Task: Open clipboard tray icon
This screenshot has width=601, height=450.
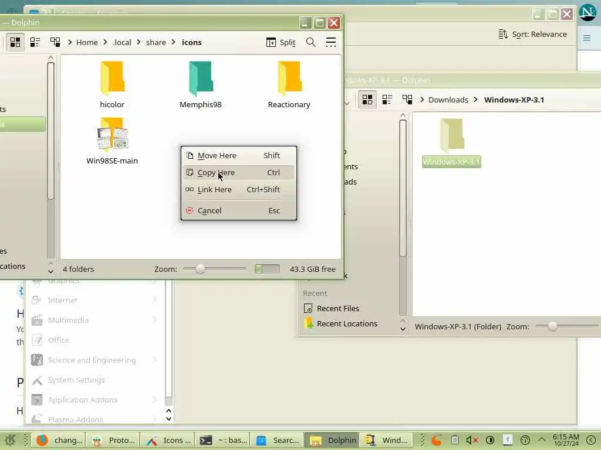Action: tap(455, 440)
